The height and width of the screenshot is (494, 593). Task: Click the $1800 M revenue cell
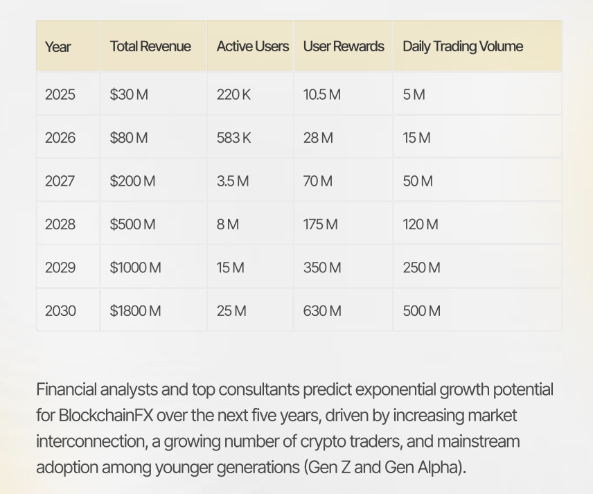coord(136,311)
